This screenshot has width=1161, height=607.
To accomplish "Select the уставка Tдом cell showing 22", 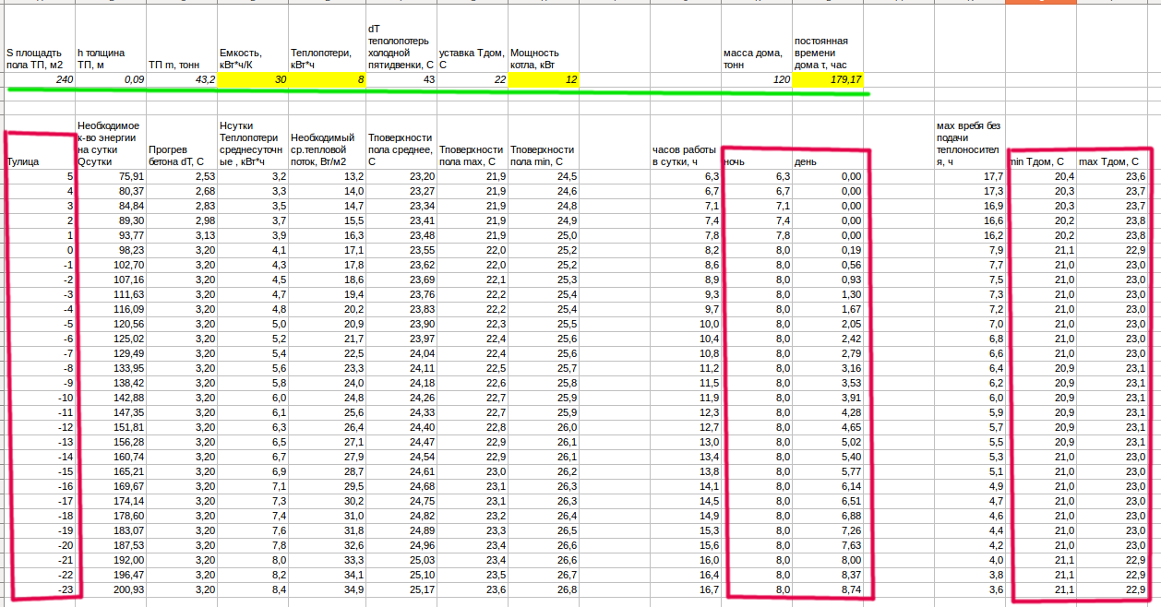I will [x=471, y=80].
